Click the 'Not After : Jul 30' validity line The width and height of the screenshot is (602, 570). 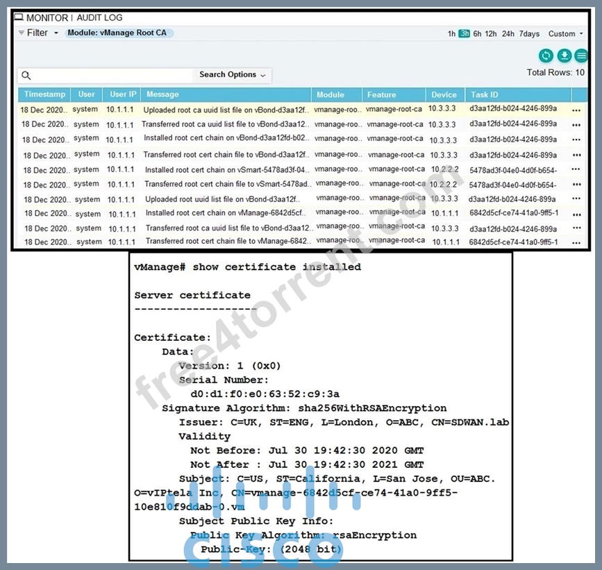307,464
